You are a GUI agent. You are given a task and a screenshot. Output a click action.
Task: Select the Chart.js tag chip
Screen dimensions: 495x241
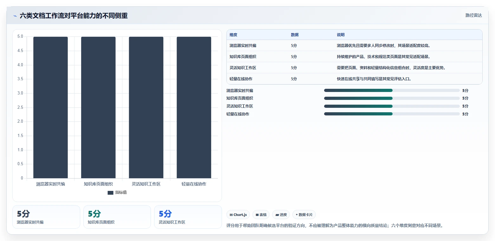[x=238, y=215]
